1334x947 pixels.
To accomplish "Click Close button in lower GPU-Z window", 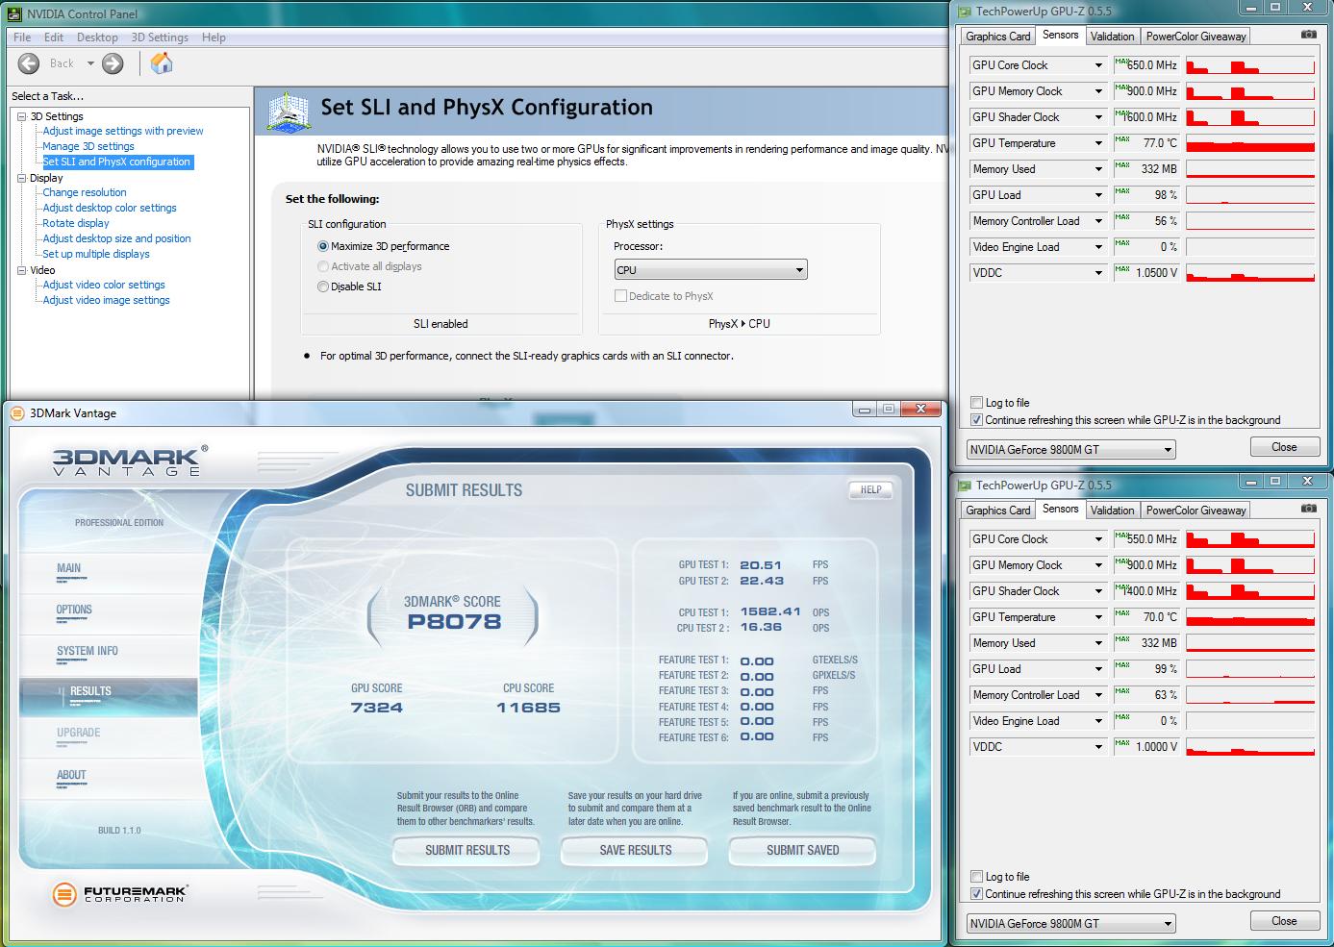I will point(1284,921).
